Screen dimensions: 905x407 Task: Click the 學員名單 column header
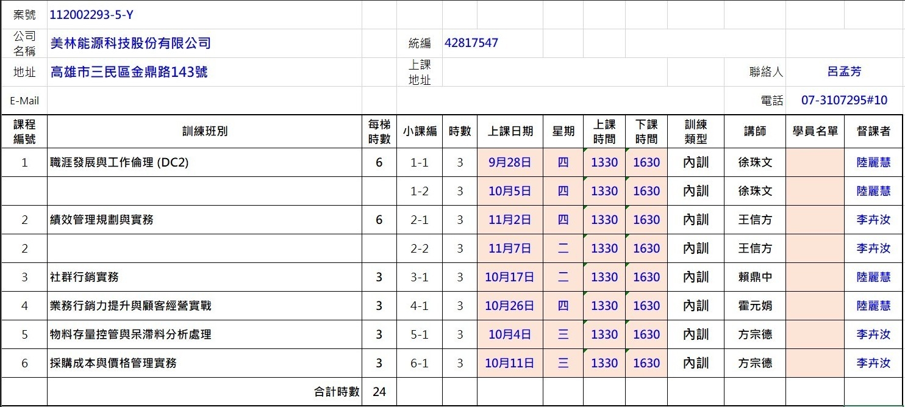click(x=815, y=131)
